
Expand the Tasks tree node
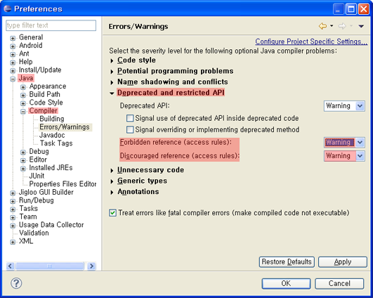(13, 209)
